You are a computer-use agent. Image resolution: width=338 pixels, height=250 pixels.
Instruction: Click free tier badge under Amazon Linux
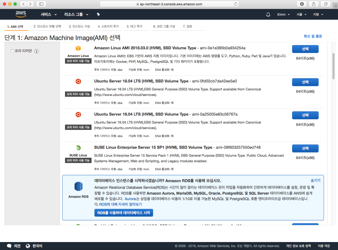78,61
